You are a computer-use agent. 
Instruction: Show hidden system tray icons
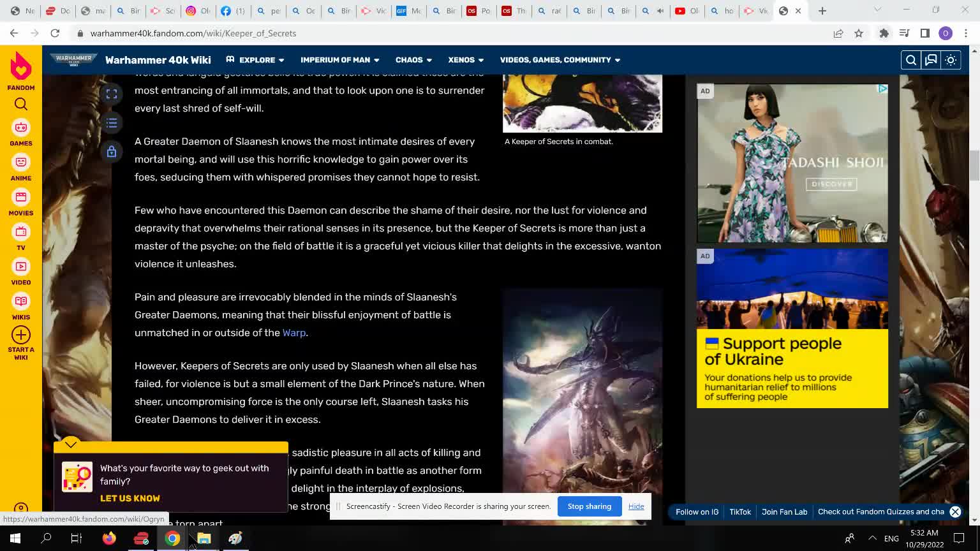(872, 539)
